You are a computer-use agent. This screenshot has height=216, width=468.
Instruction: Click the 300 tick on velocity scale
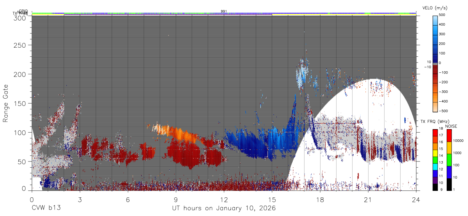click(x=443, y=34)
